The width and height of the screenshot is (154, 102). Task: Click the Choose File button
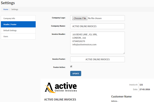coord(80,18)
